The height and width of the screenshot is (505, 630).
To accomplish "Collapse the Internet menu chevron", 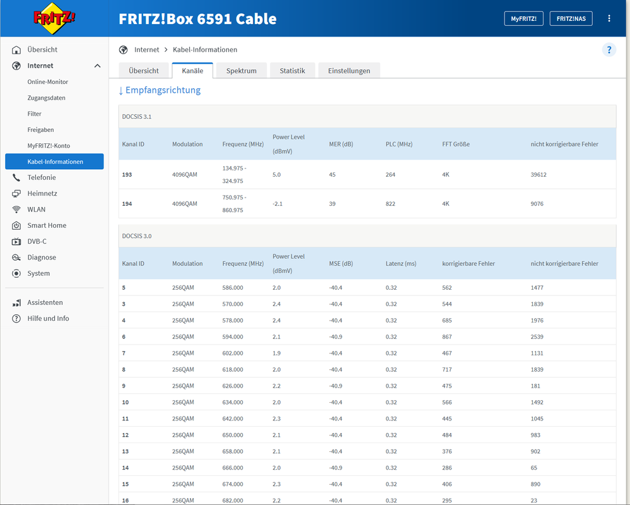I will [x=97, y=66].
